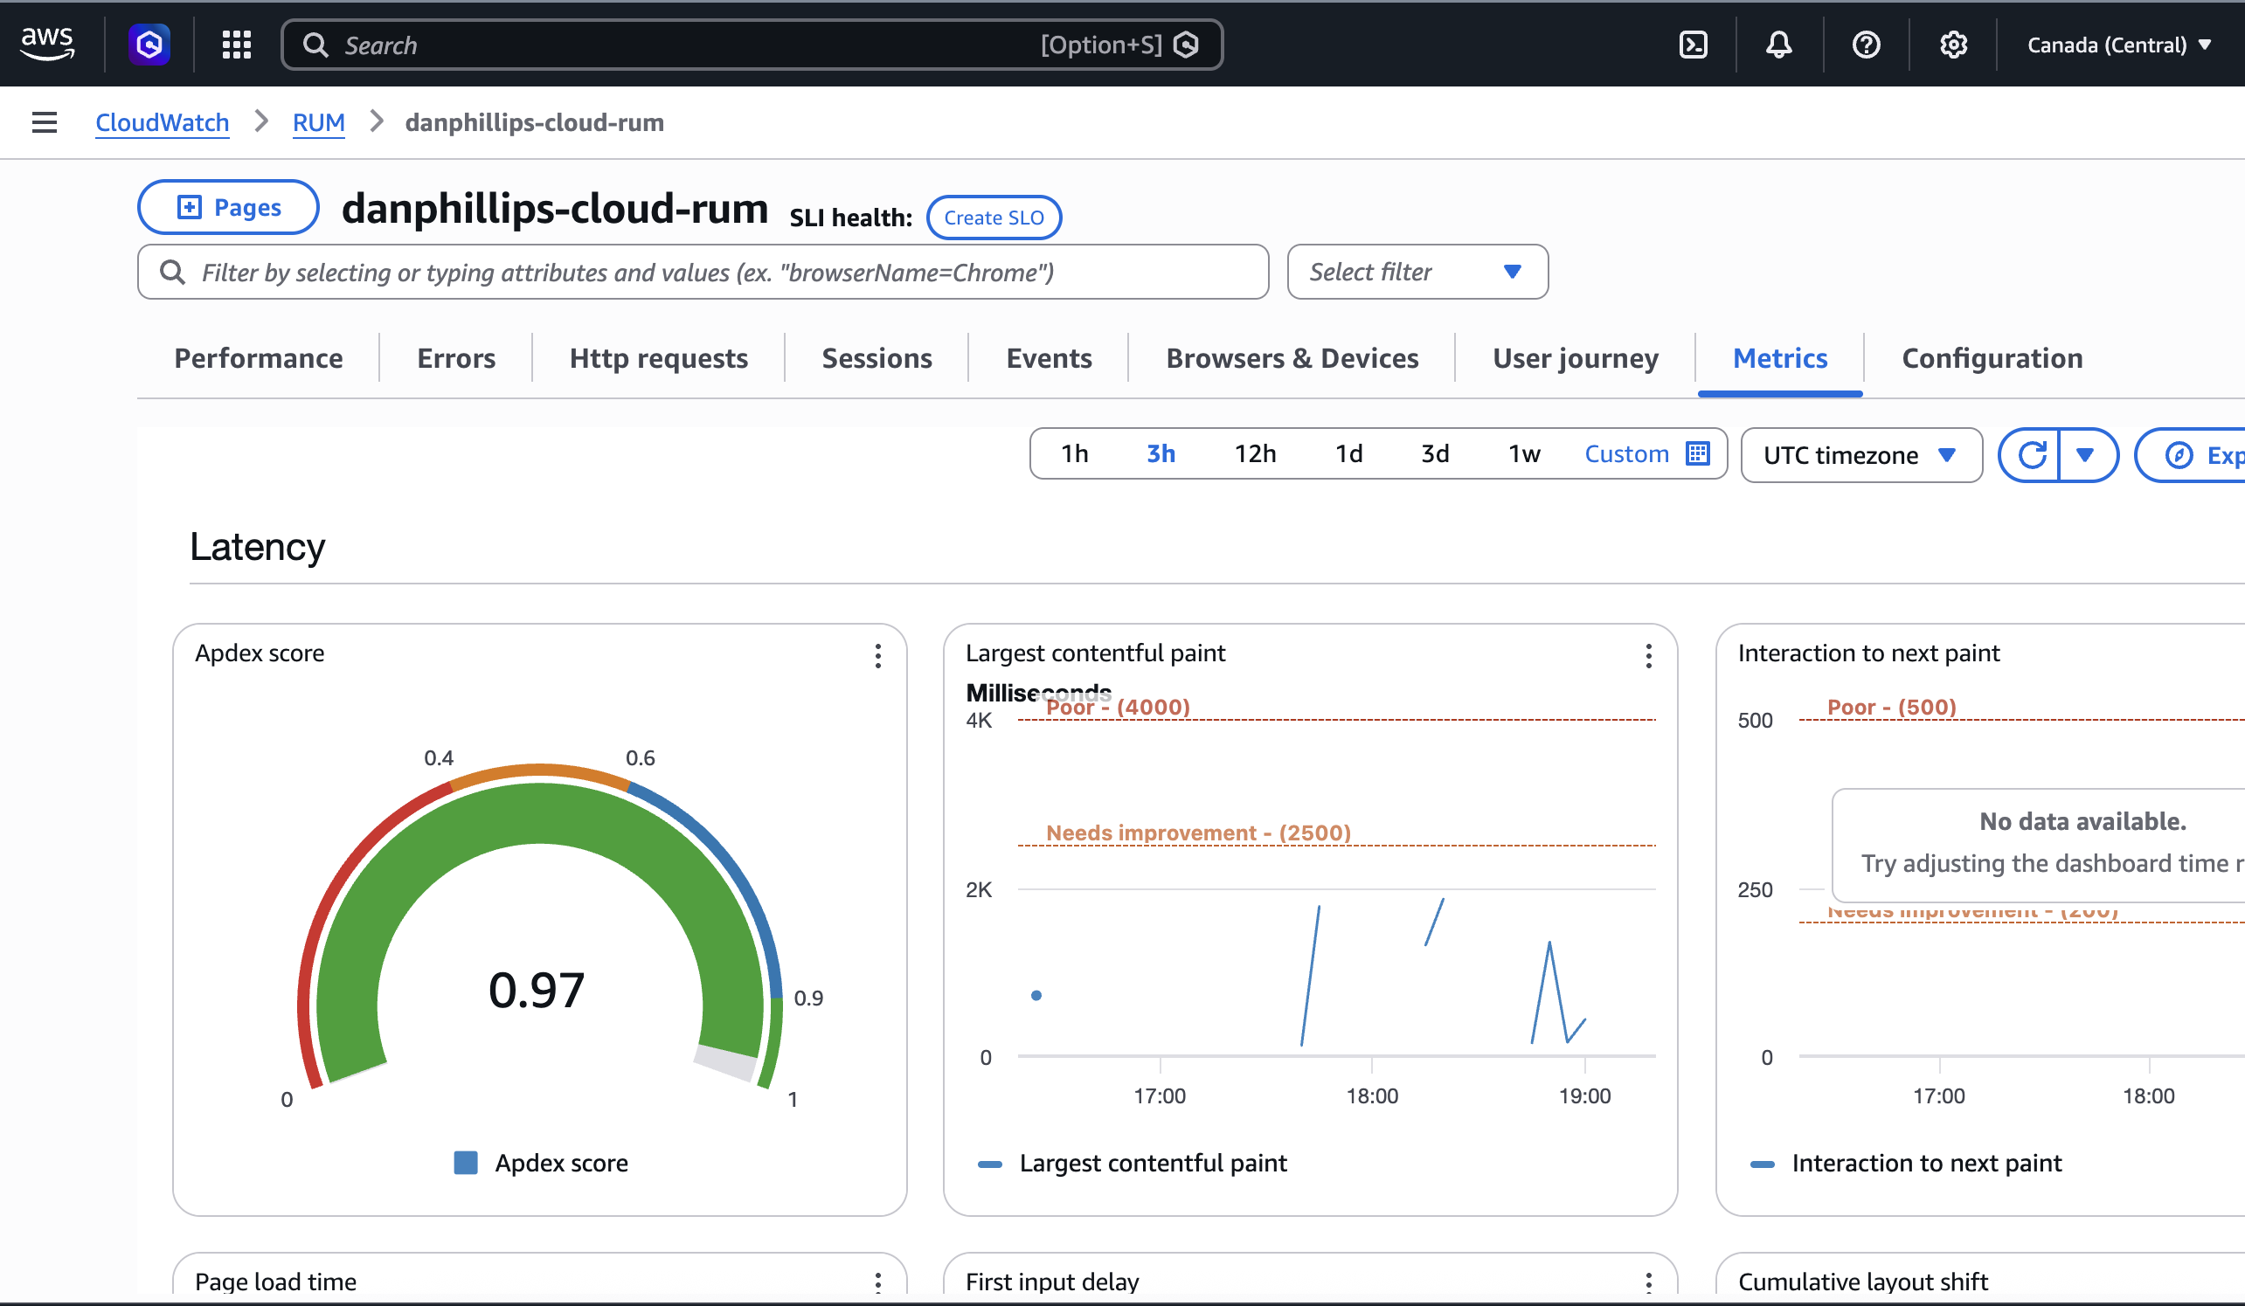Open the notifications bell icon

point(1779,44)
